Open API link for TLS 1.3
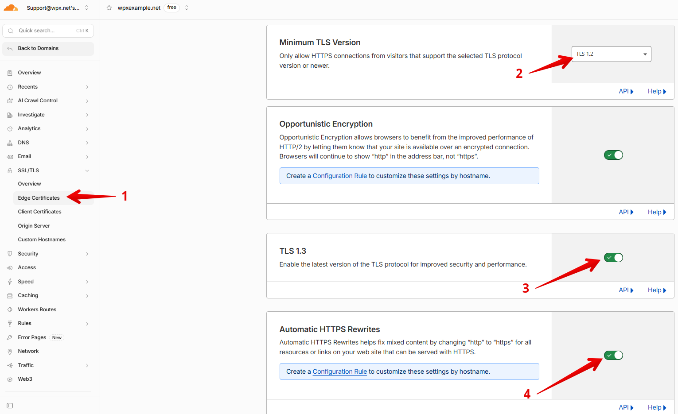The width and height of the screenshot is (678, 414). 626,290
